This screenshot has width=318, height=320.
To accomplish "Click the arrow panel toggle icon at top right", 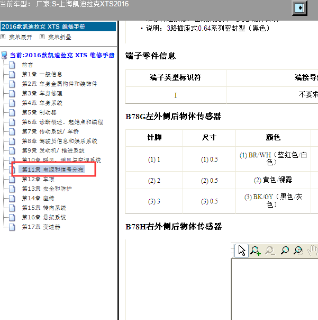I will point(299,8).
